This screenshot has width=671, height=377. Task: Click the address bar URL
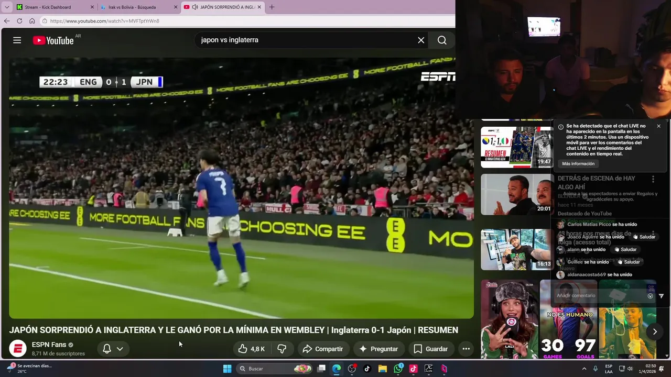pyautogui.click(x=105, y=21)
